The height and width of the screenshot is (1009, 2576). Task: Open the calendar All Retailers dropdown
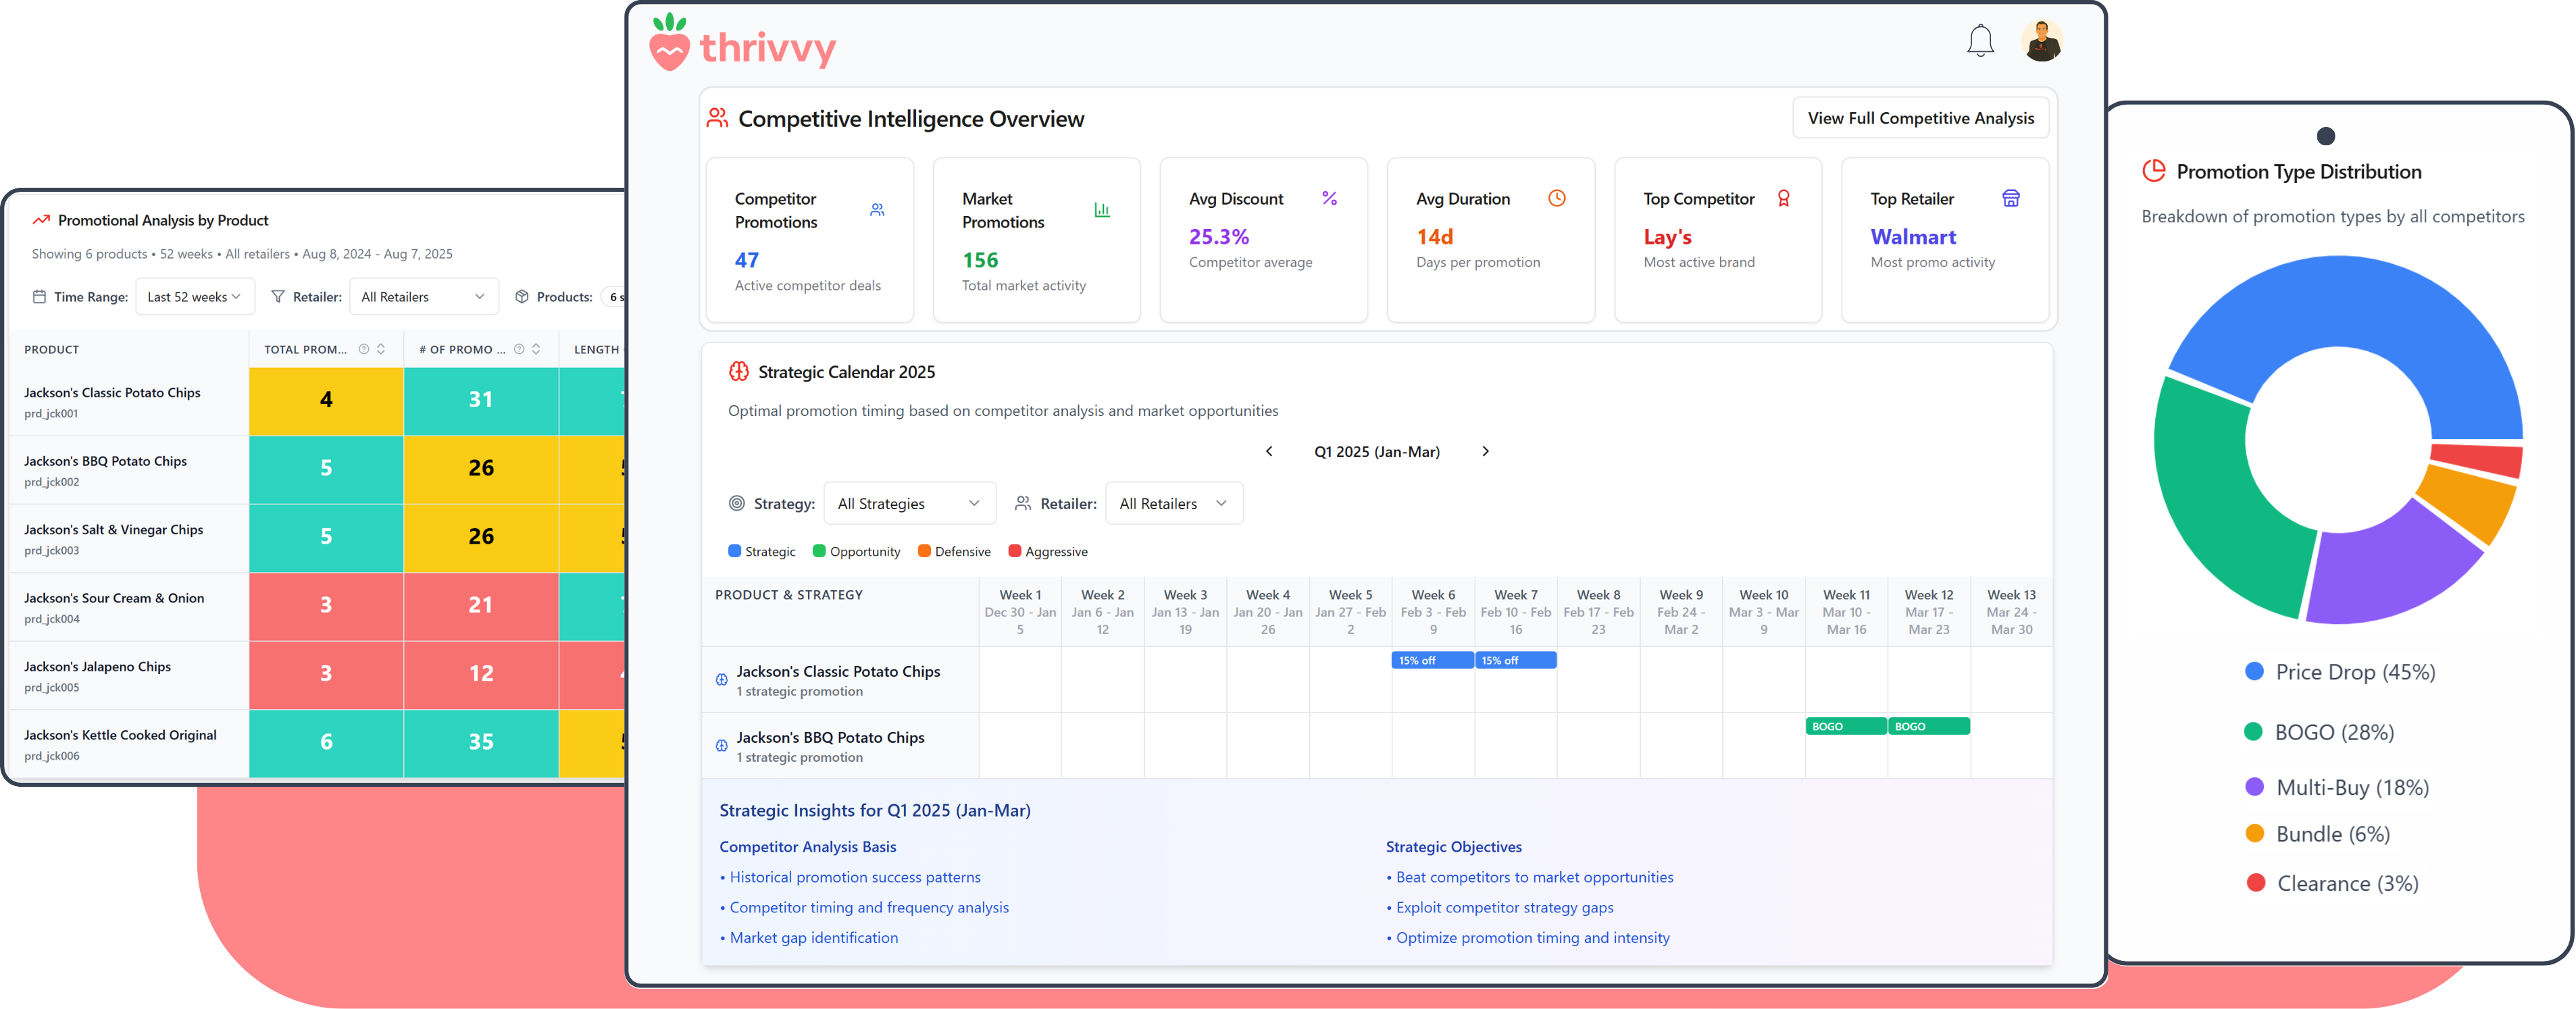tap(1173, 503)
